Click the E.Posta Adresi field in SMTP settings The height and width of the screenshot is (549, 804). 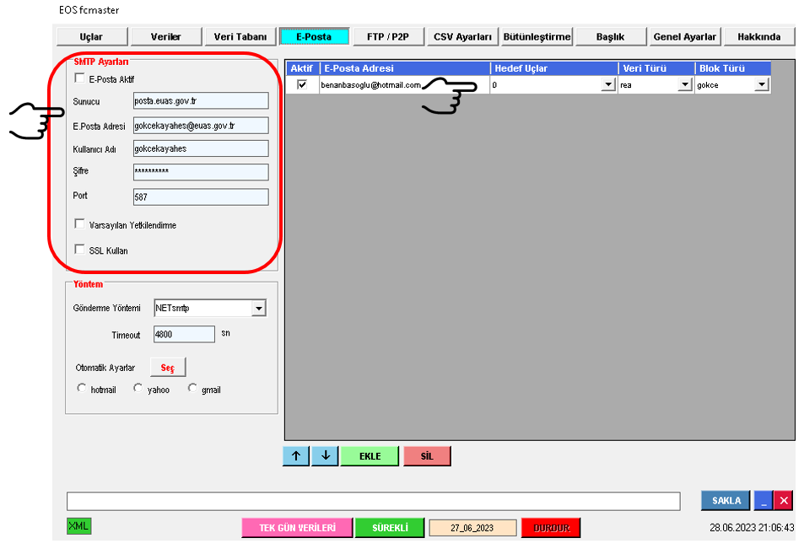[201, 126]
